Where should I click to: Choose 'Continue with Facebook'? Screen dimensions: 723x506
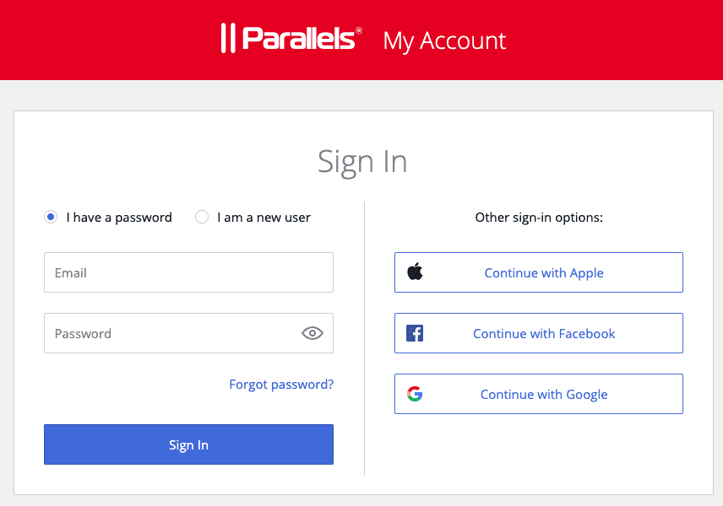pyautogui.click(x=538, y=332)
